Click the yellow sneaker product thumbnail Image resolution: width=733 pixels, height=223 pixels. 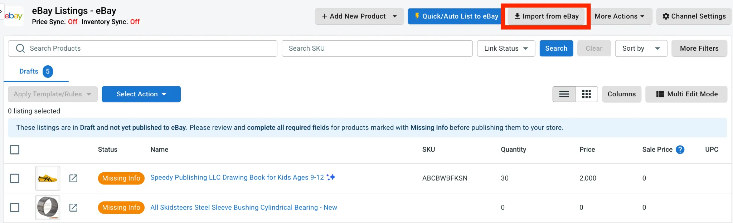tap(48, 178)
